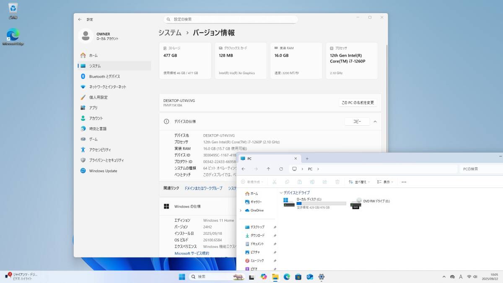This screenshot has height=283, width=503.
Task: Open ダウンロード folder in sidebar
Action: pos(257,235)
